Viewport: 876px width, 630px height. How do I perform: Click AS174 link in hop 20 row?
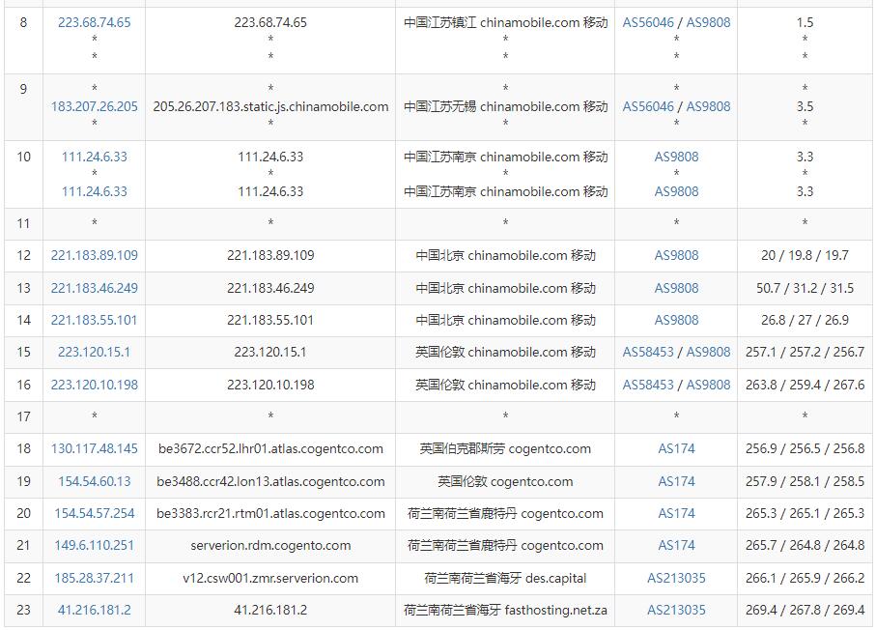click(x=676, y=513)
